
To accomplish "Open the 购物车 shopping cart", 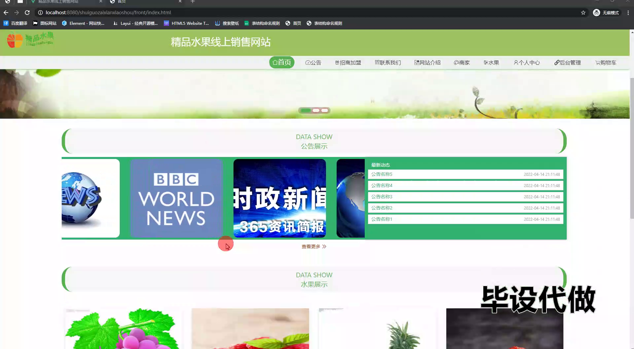I will 606,62.
